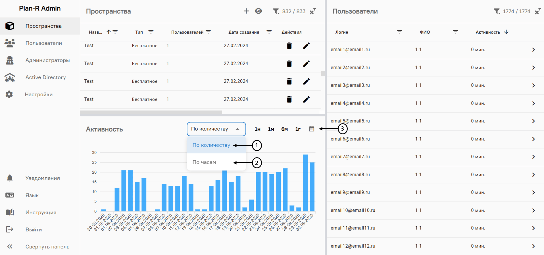Toggle sort arrow on Назв... column
The width and height of the screenshot is (544, 255).
(x=109, y=32)
